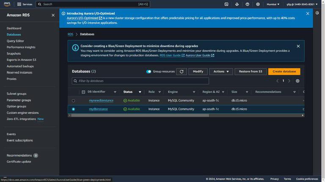The image size is (325, 182).
Task: Open Proxies in sidebar
Action: [11, 79]
